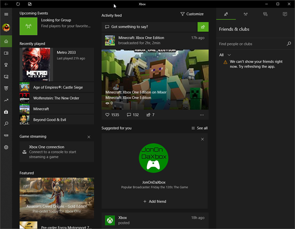The height and width of the screenshot is (229, 295).
Task: Click the JonOnDaXbox name text
Action: (154, 182)
